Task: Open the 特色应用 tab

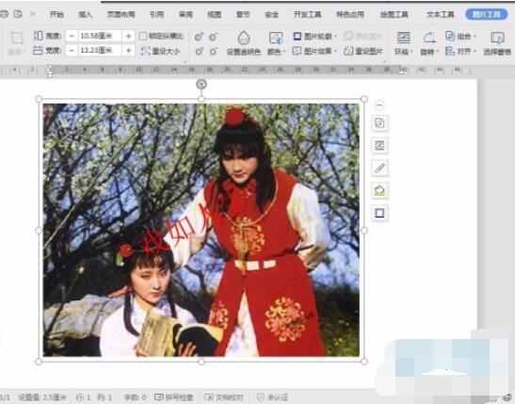Action: pyautogui.click(x=350, y=14)
